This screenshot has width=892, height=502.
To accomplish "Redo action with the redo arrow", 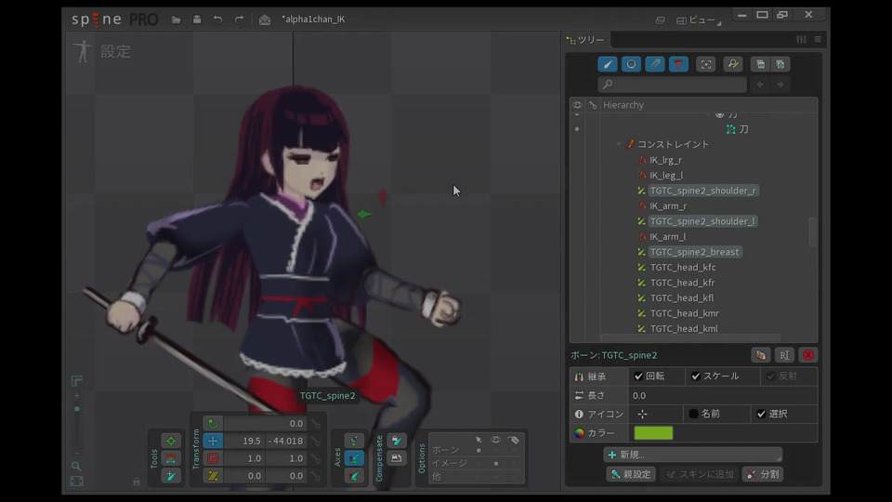I will point(239,20).
